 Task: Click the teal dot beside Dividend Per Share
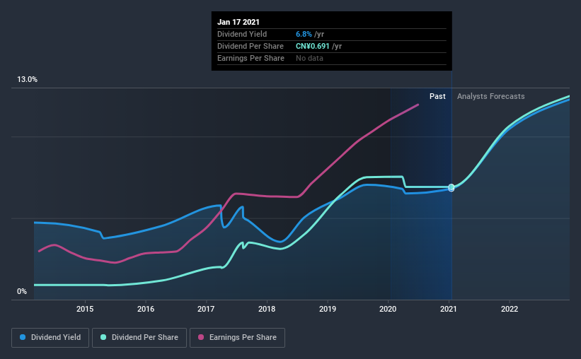[x=103, y=337]
